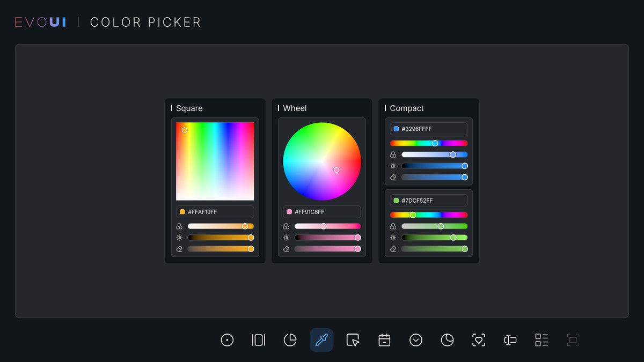
Task: Click the dot circle icon in the toolbar
Action: [227, 340]
